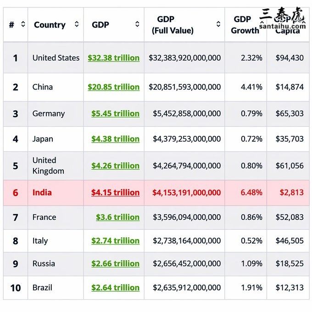This screenshot has height=312, width=312.
Task: Sort by GDP column arrows
Action: coord(137,25)
